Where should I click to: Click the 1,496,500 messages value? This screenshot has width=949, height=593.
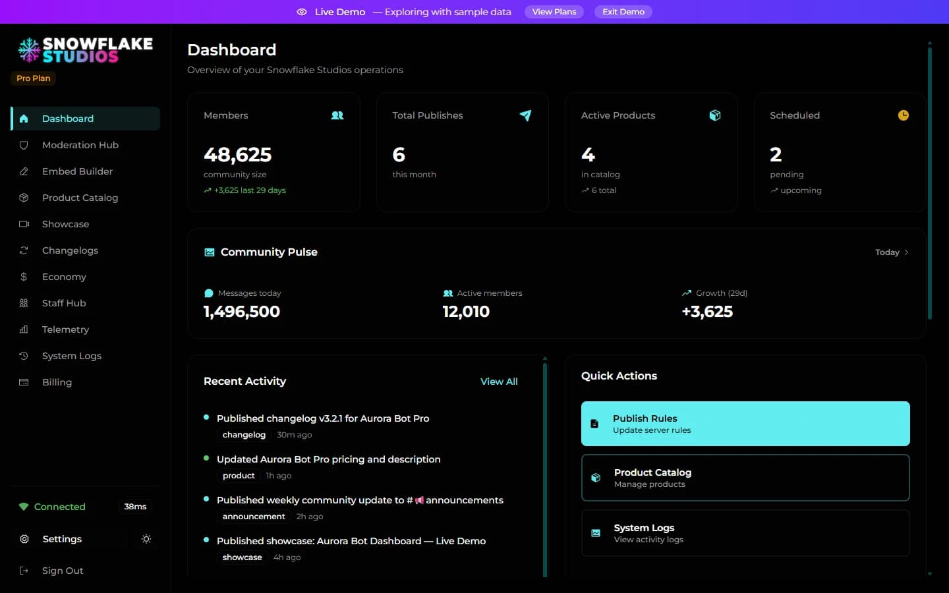tap(242, 312)
